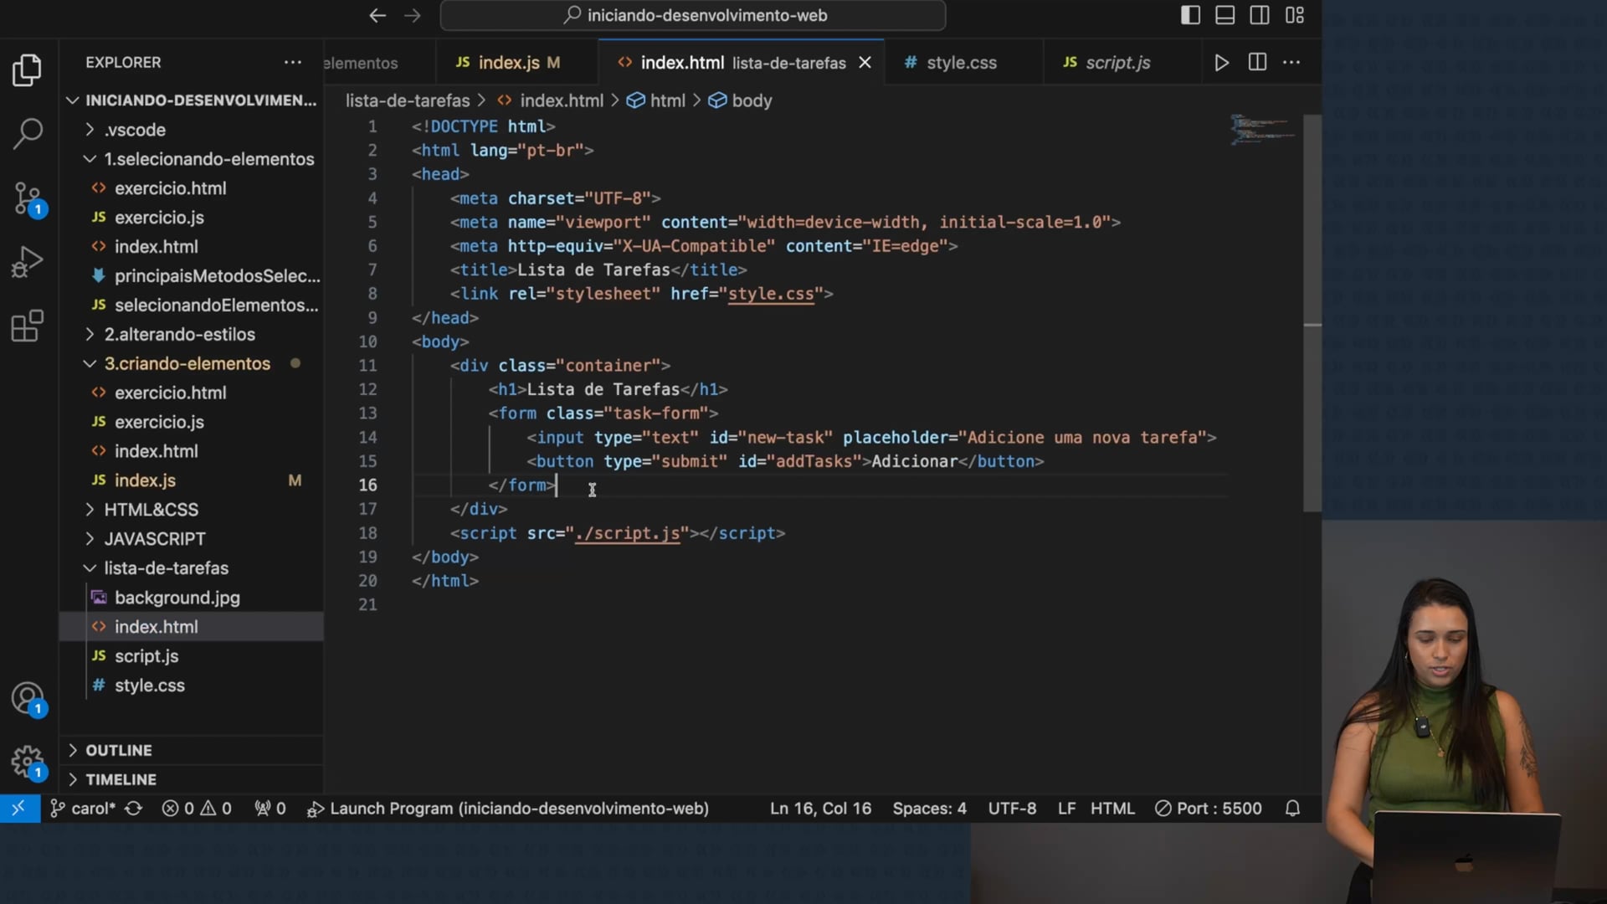The image size is (1607, 904).
Task: Collapse the lista-de-tarefas folder
Action: click(x=166, y=568)
